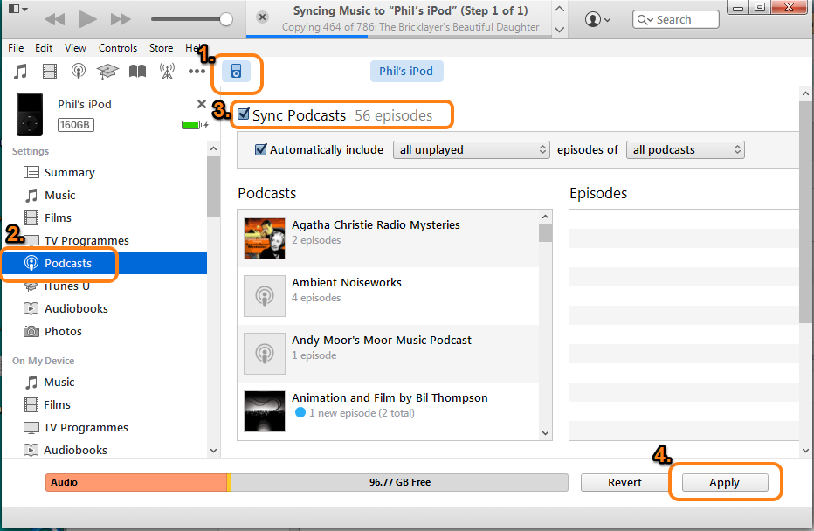Open the Books library icon

coord(137,71)
